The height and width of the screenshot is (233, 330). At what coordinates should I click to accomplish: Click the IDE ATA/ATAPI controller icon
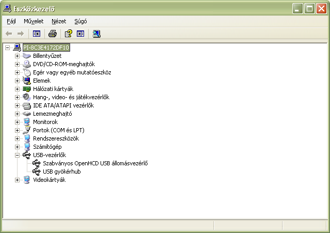[27, 105]
